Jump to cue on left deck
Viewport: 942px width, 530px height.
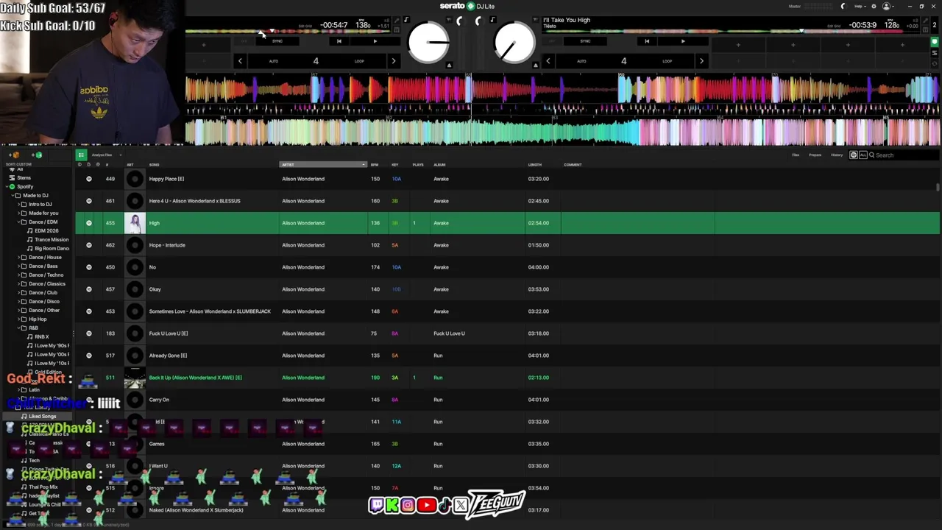click(339, 41)
